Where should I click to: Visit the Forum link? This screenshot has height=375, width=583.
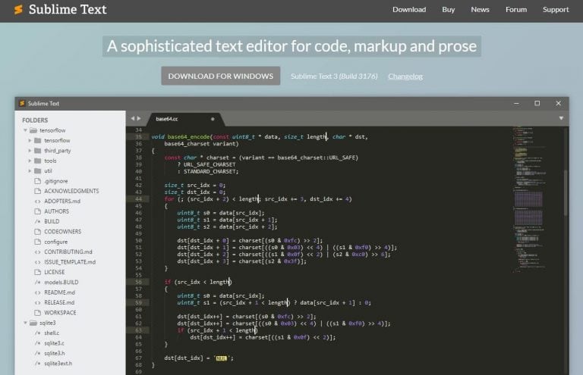pos(516,10)
